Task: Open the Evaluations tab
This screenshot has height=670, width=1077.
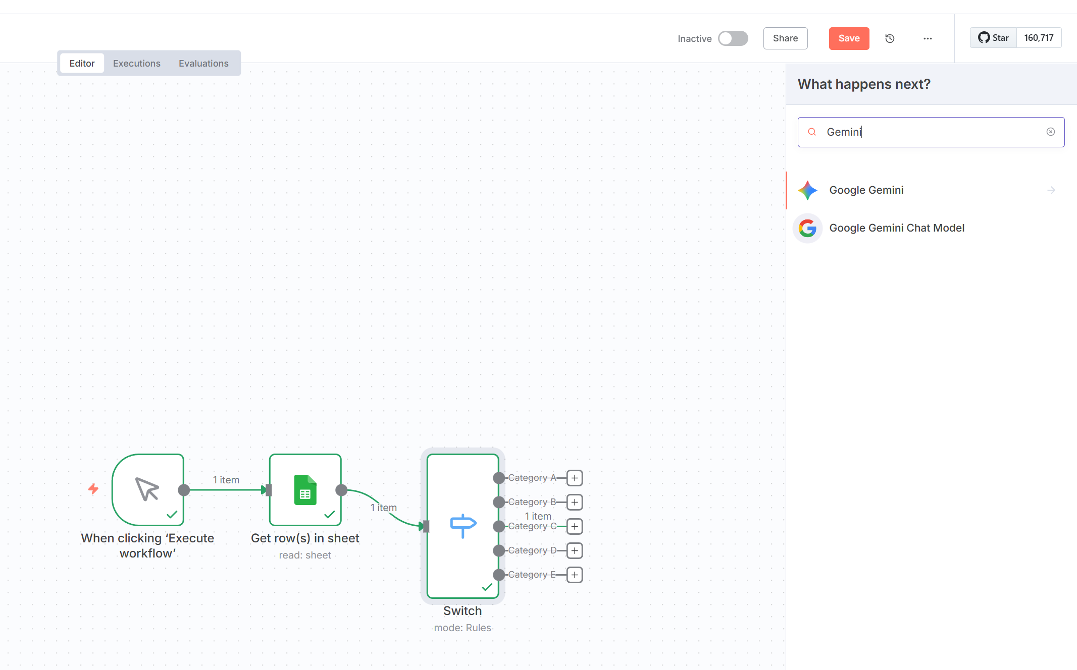Action: click(203, 63)
